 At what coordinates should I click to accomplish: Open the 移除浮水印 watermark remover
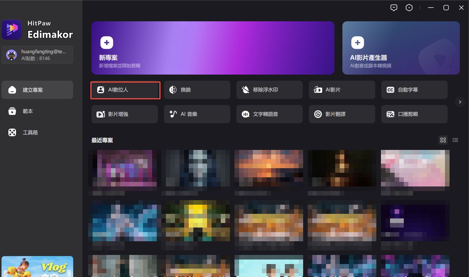click(x=269, y=90)
